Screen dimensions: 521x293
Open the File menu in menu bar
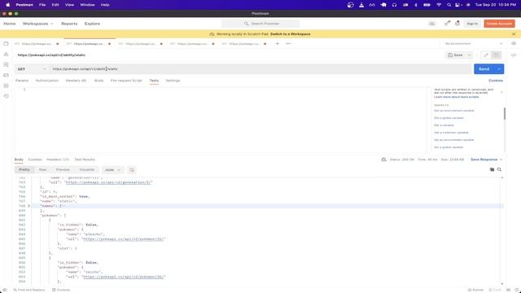point(42,5)
